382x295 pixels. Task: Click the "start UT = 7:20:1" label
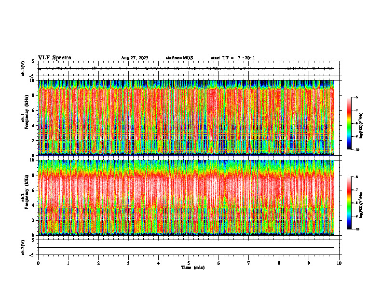tap(233, 58)
